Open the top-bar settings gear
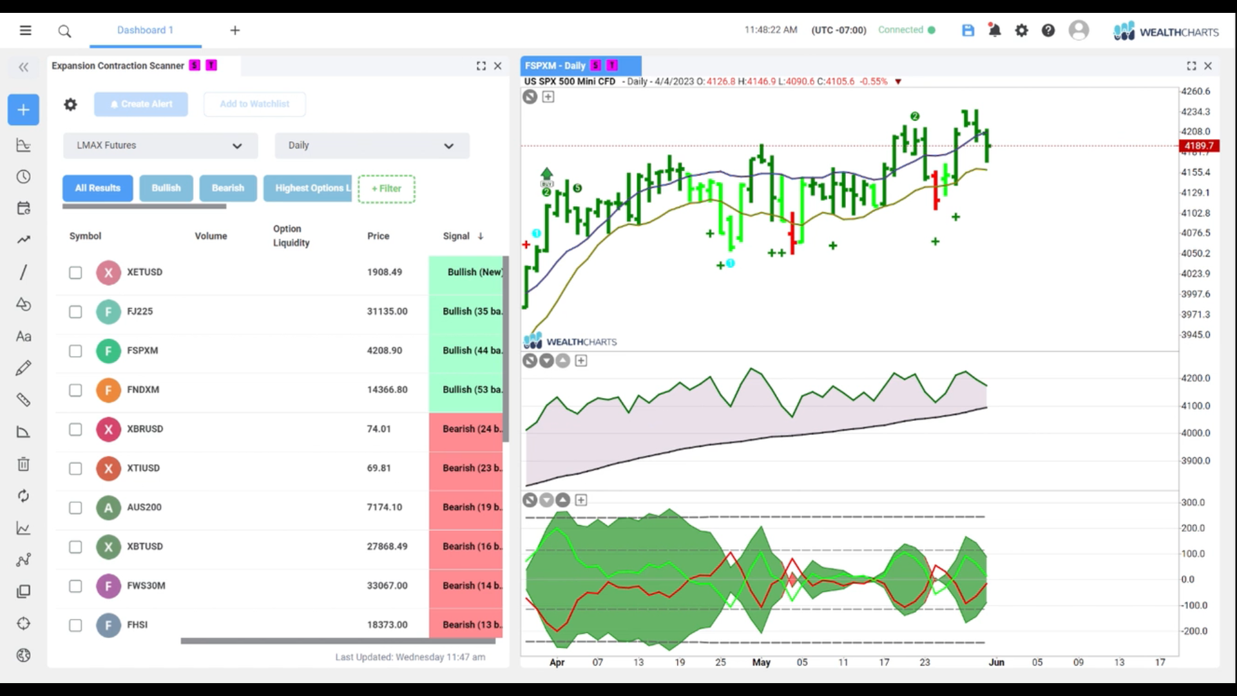Viewport: 1237px width, 696px height. point(1022,30)
